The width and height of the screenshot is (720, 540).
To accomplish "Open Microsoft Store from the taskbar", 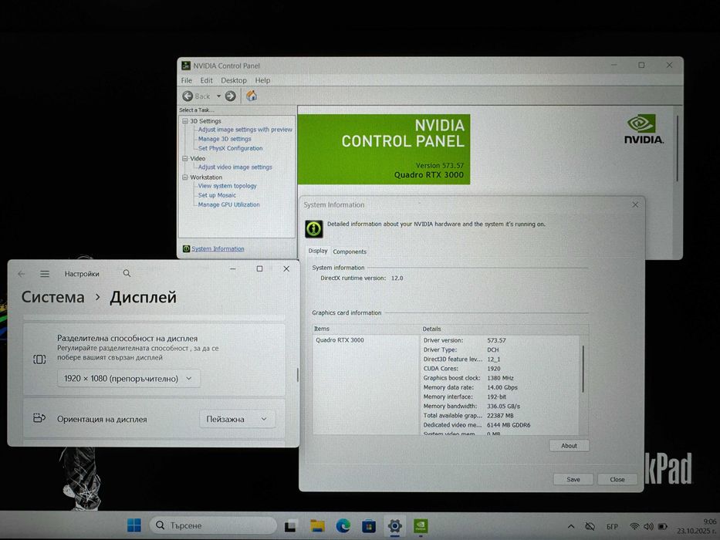I will click(369, 526).
